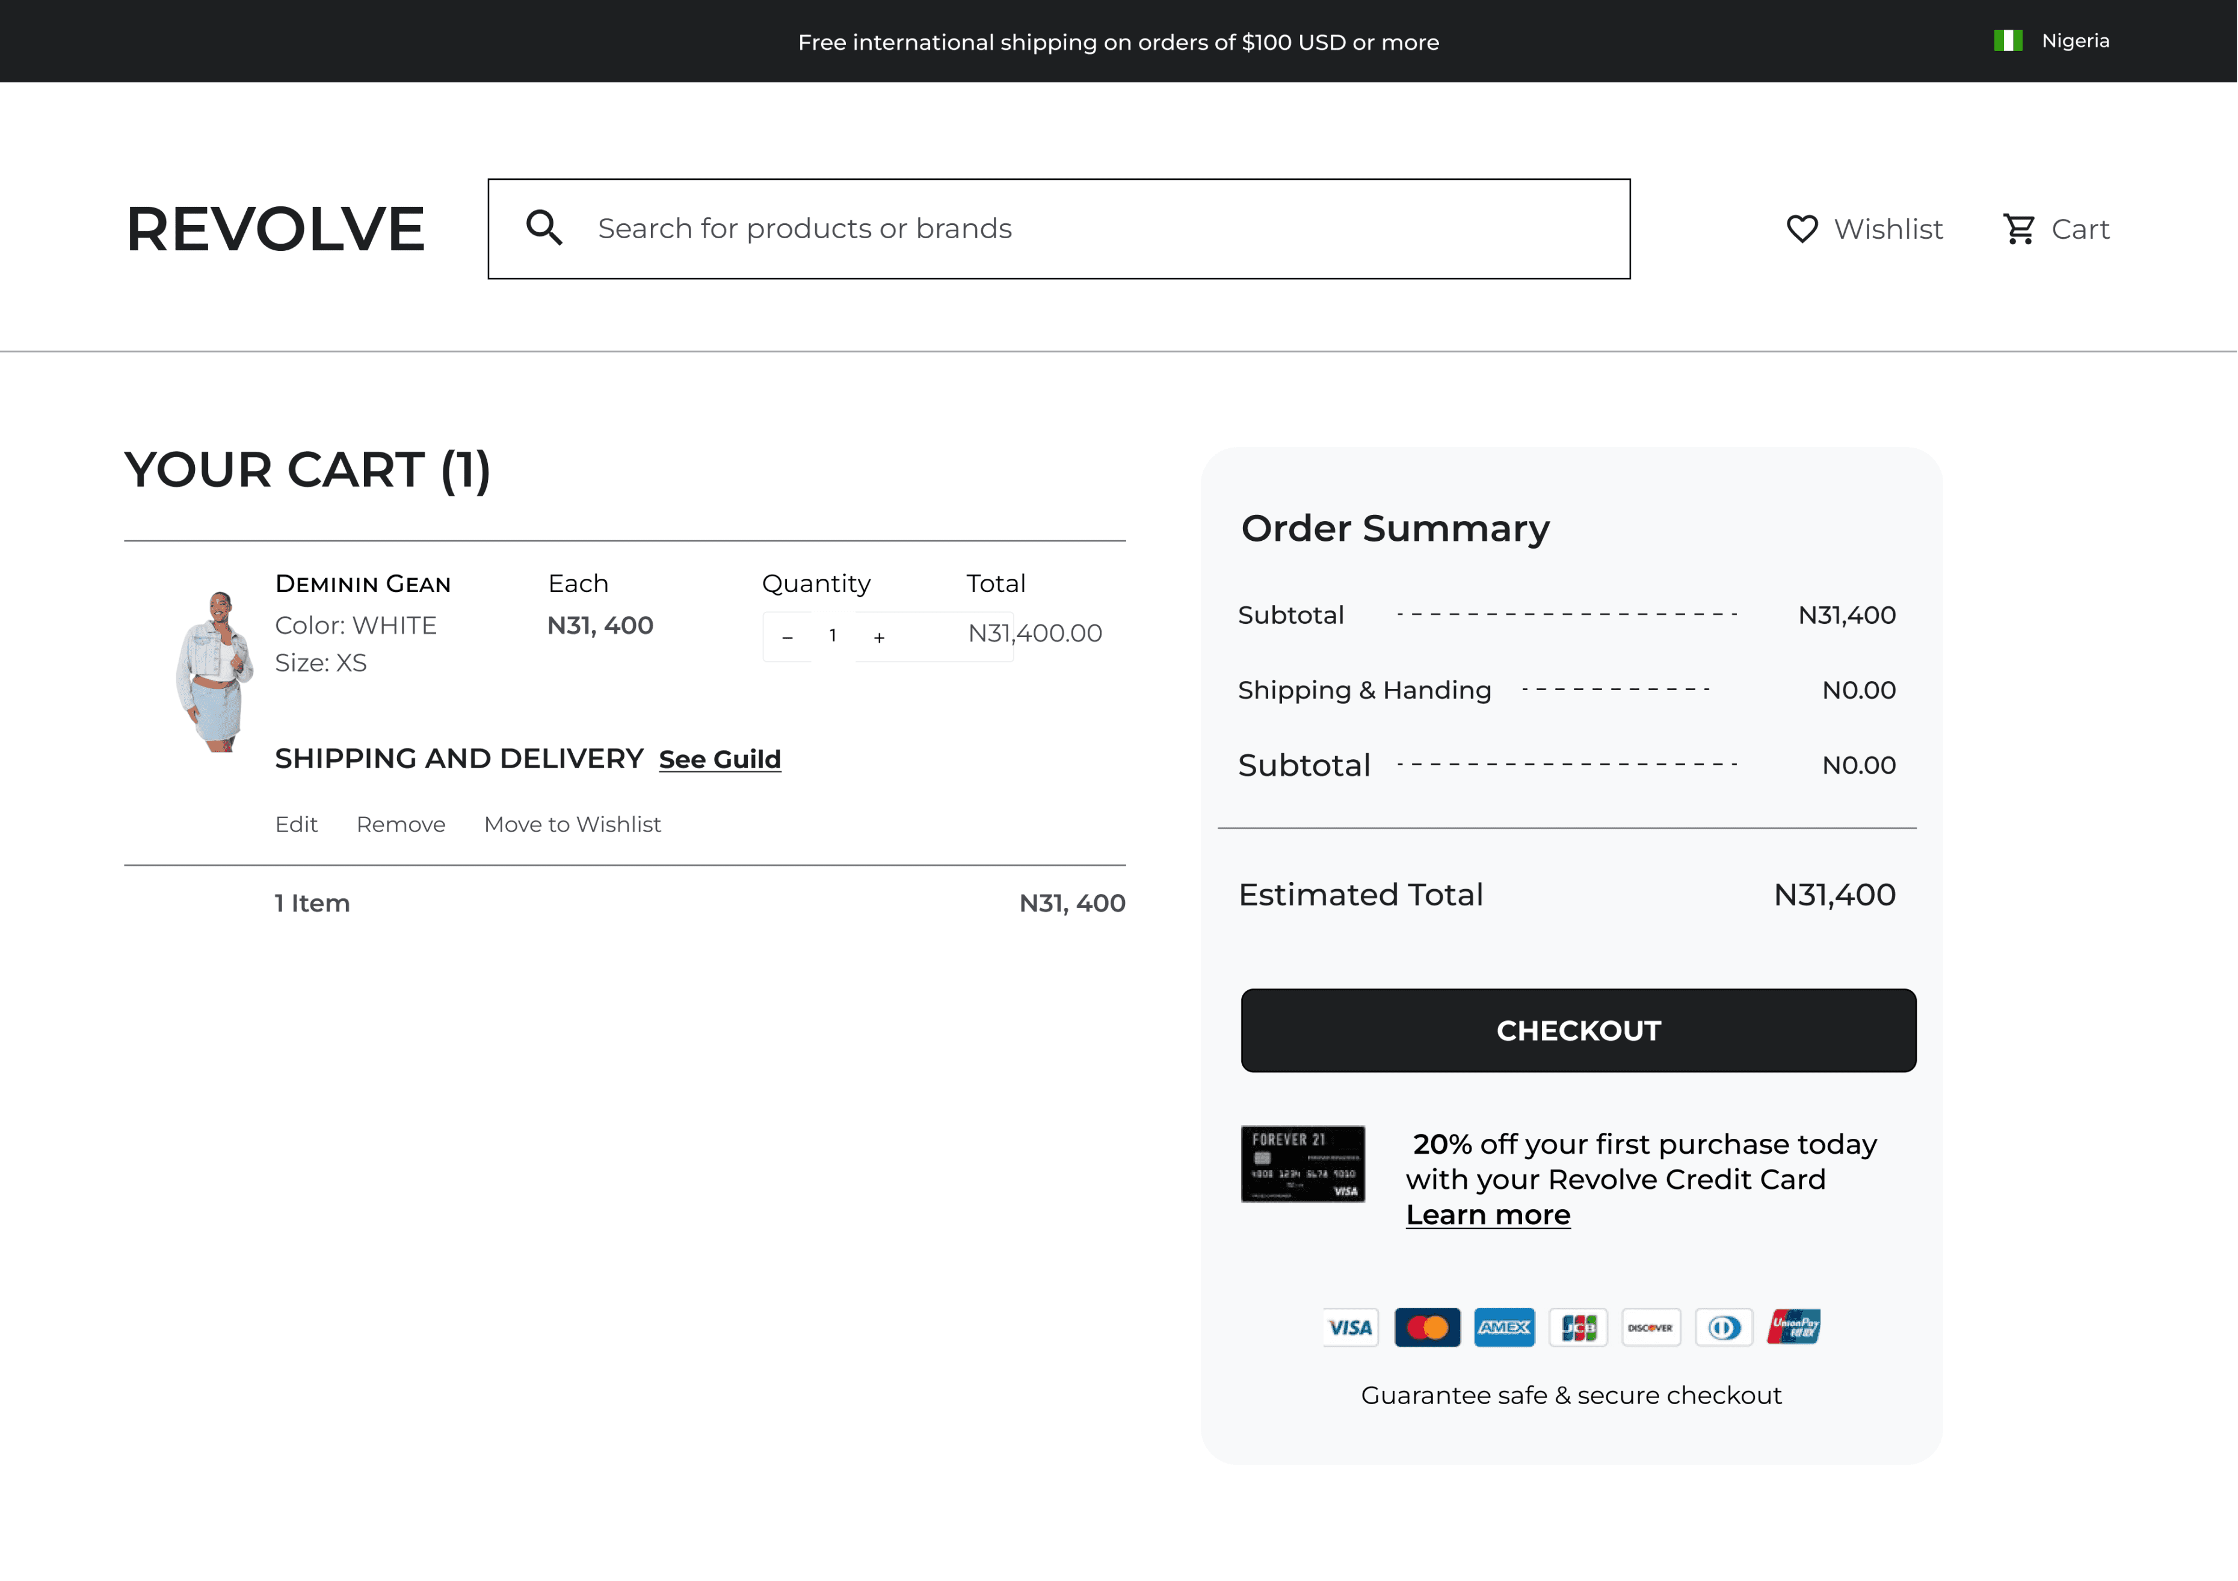This screenshot has width=2238, height=1581.
Task: Decrease item quantity with minus button
Action: (x=788, y=638)
